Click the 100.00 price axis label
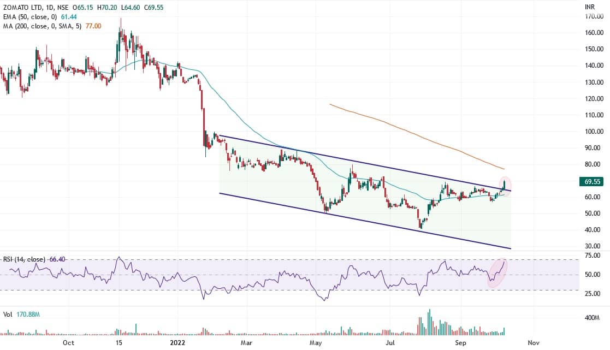This screenshot has width=610, height=350. coord(593,132)
